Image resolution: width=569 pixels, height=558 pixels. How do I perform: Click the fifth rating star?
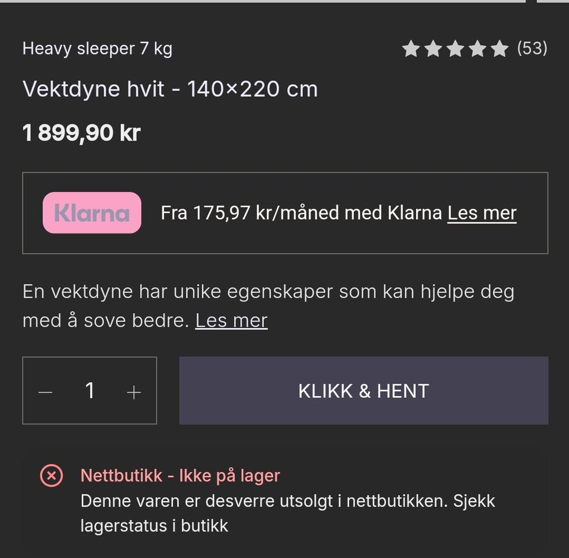[x=500, y=49]
